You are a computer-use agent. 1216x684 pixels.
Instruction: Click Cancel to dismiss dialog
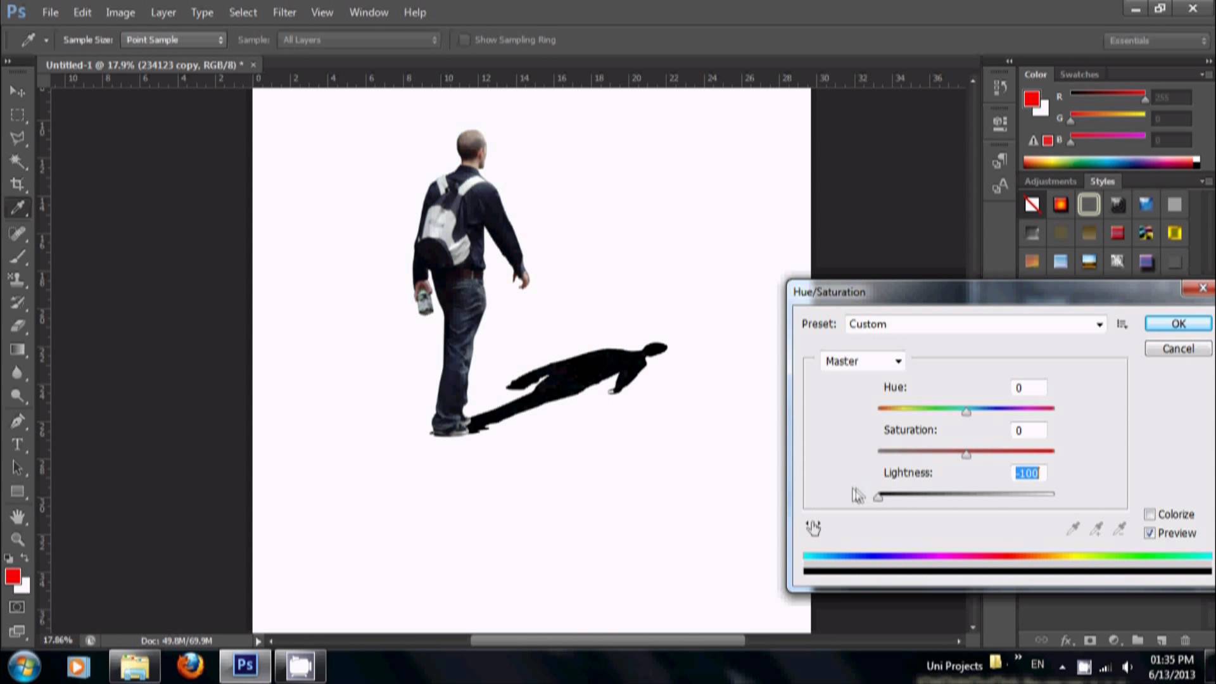(1177, 348)
